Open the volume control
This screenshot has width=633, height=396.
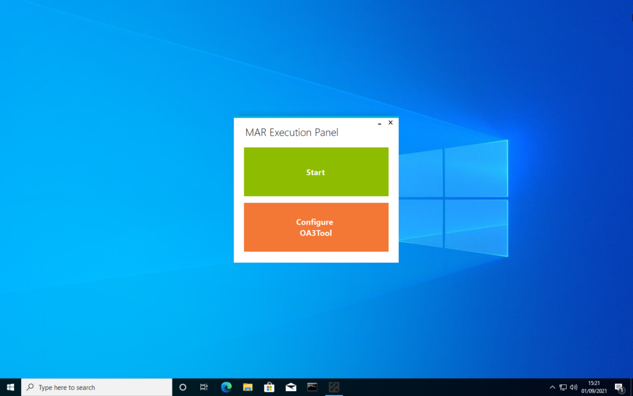pos(573,387)
